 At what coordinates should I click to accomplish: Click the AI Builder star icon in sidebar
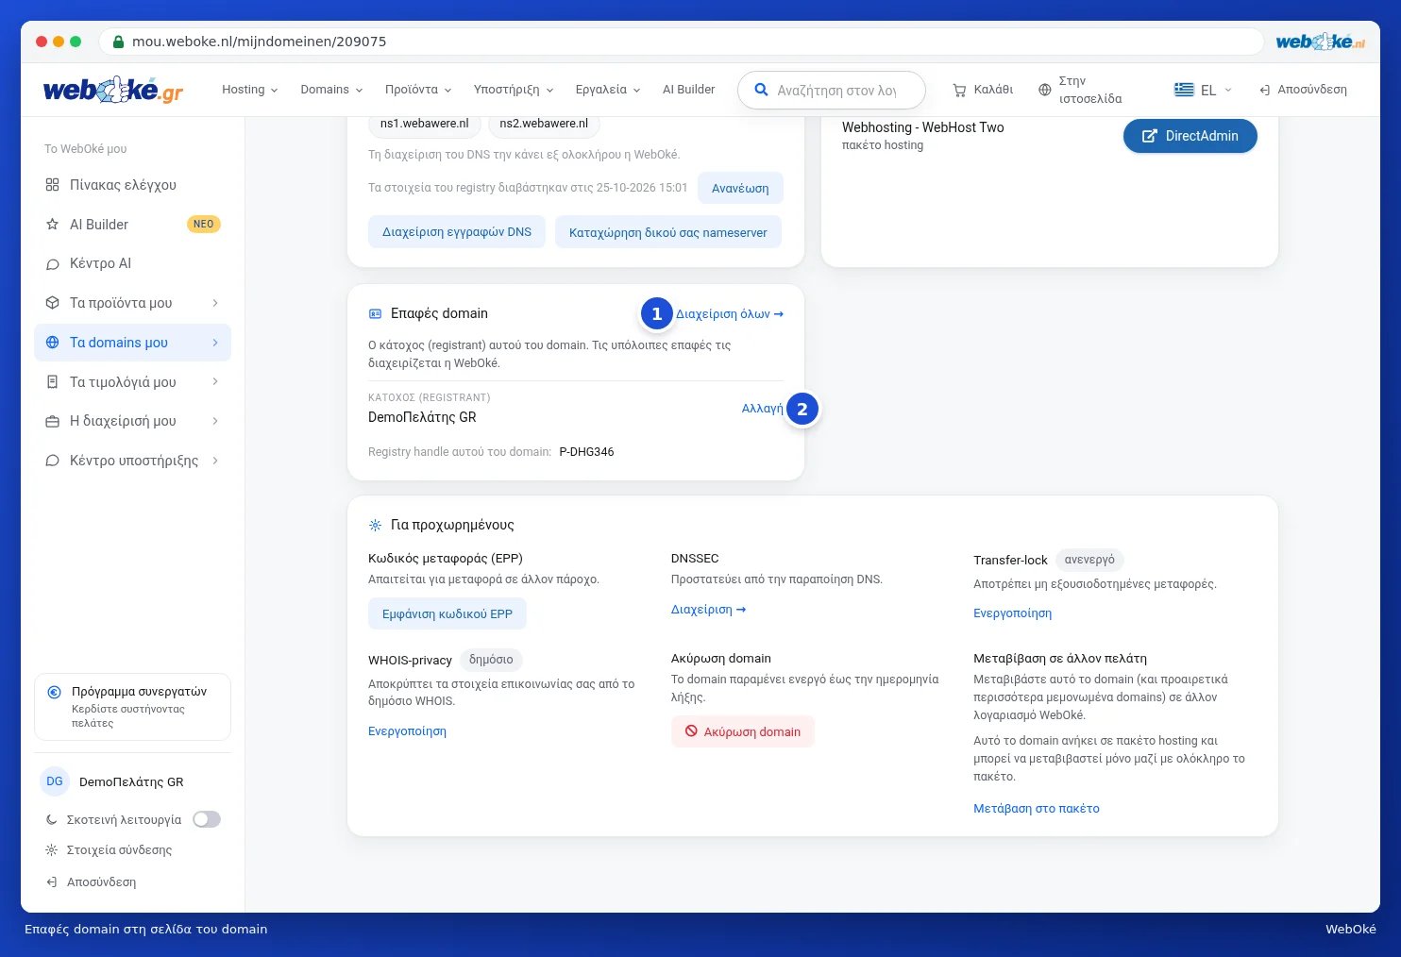click(x=52, y=225)
